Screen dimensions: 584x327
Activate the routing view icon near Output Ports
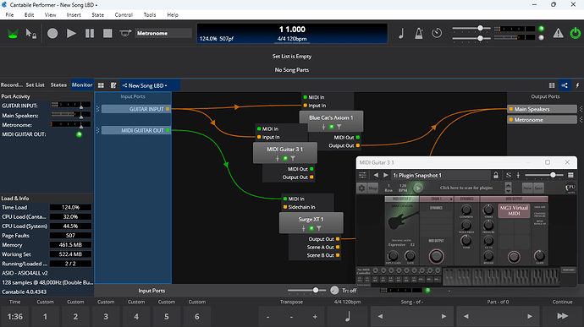(x=565, y=85)
